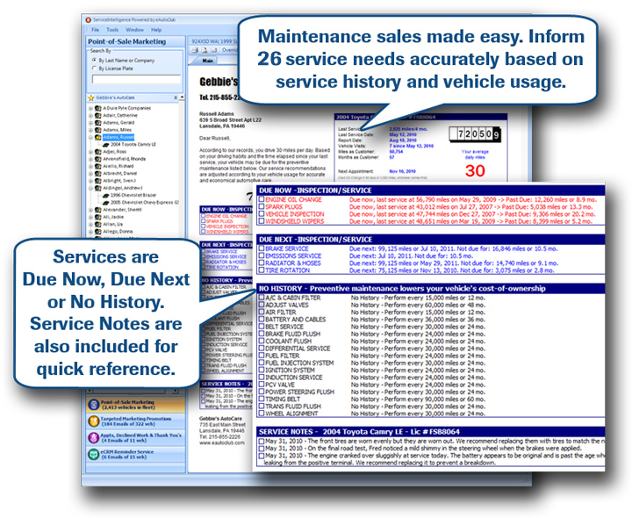Click car icon for 2005 Chevrolet Chevy Express
The width and height of the screenshot is (632, 518).
105,202
